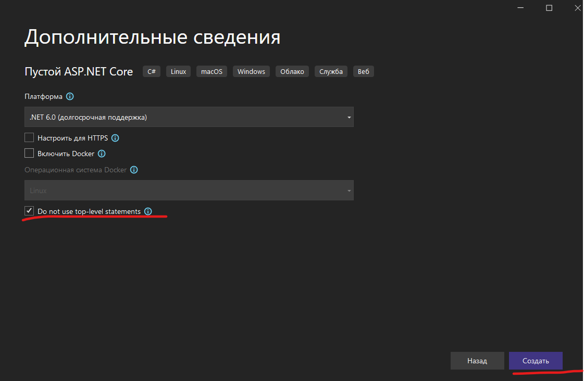Select the C# tag
This screenshot has width=584, height=381.
pos(152,71)
